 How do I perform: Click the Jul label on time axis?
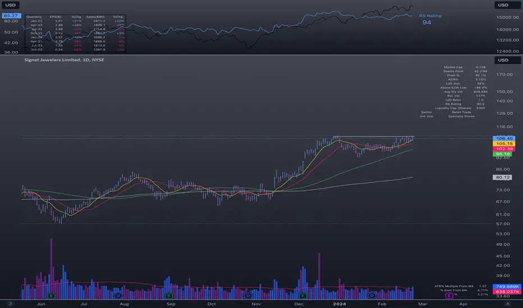click(x=84, y=304)
